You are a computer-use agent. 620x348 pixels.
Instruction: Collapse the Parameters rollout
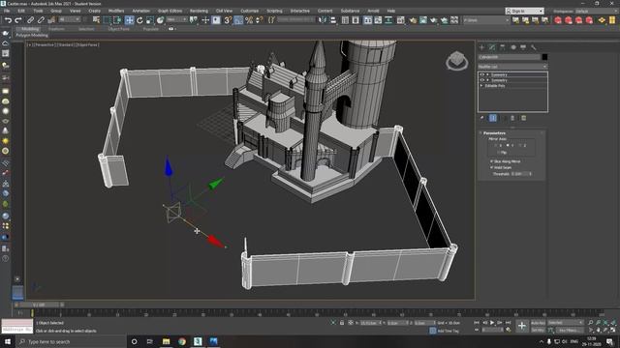click(494, 133)
